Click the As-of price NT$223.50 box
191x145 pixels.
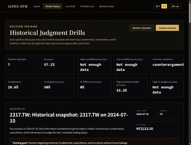pyautogui.click(x=157, y=128)
